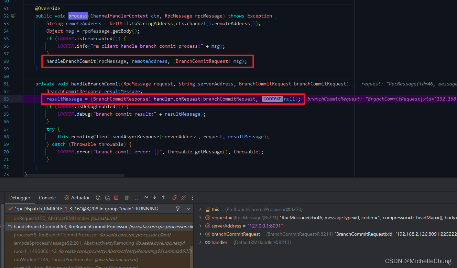
Task: Select the runWorker:1149 ThreadPoolExecutor frame
Action: click(99, 259)
